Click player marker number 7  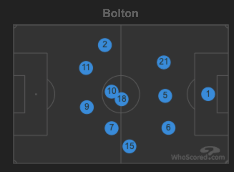pos(112,128)
